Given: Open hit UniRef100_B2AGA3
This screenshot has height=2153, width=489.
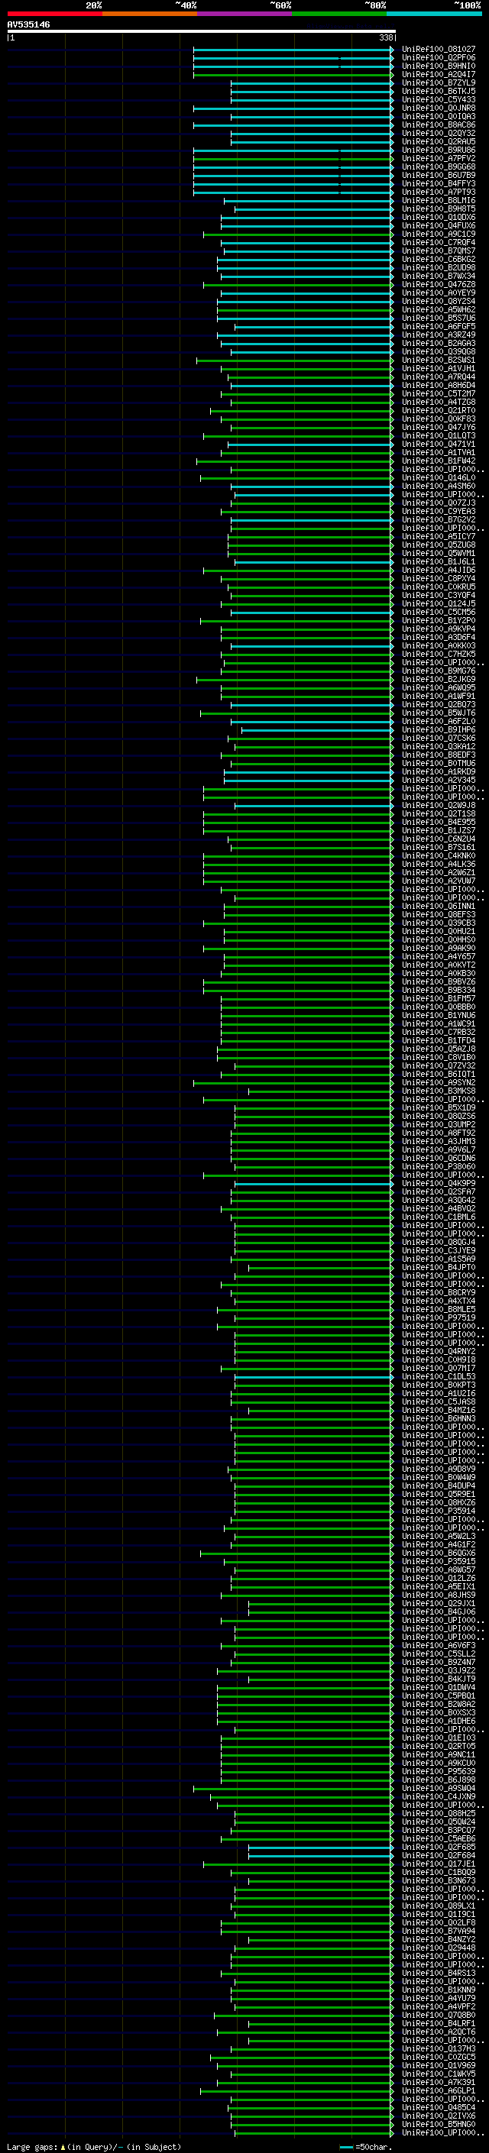Looking at the screenshot, I should [439, 344].
